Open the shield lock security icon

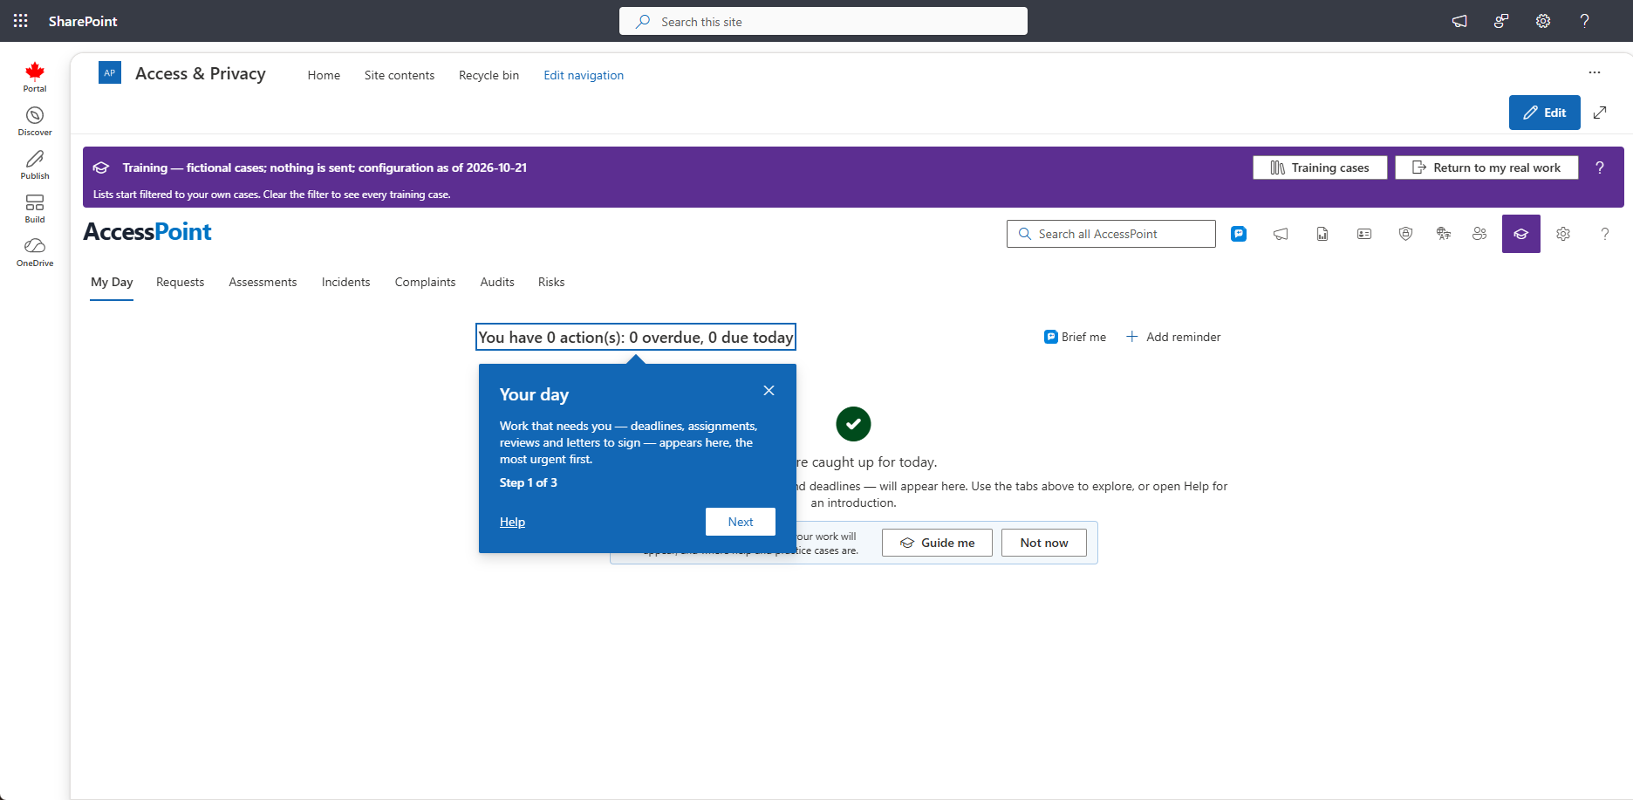coord(1405,234)
